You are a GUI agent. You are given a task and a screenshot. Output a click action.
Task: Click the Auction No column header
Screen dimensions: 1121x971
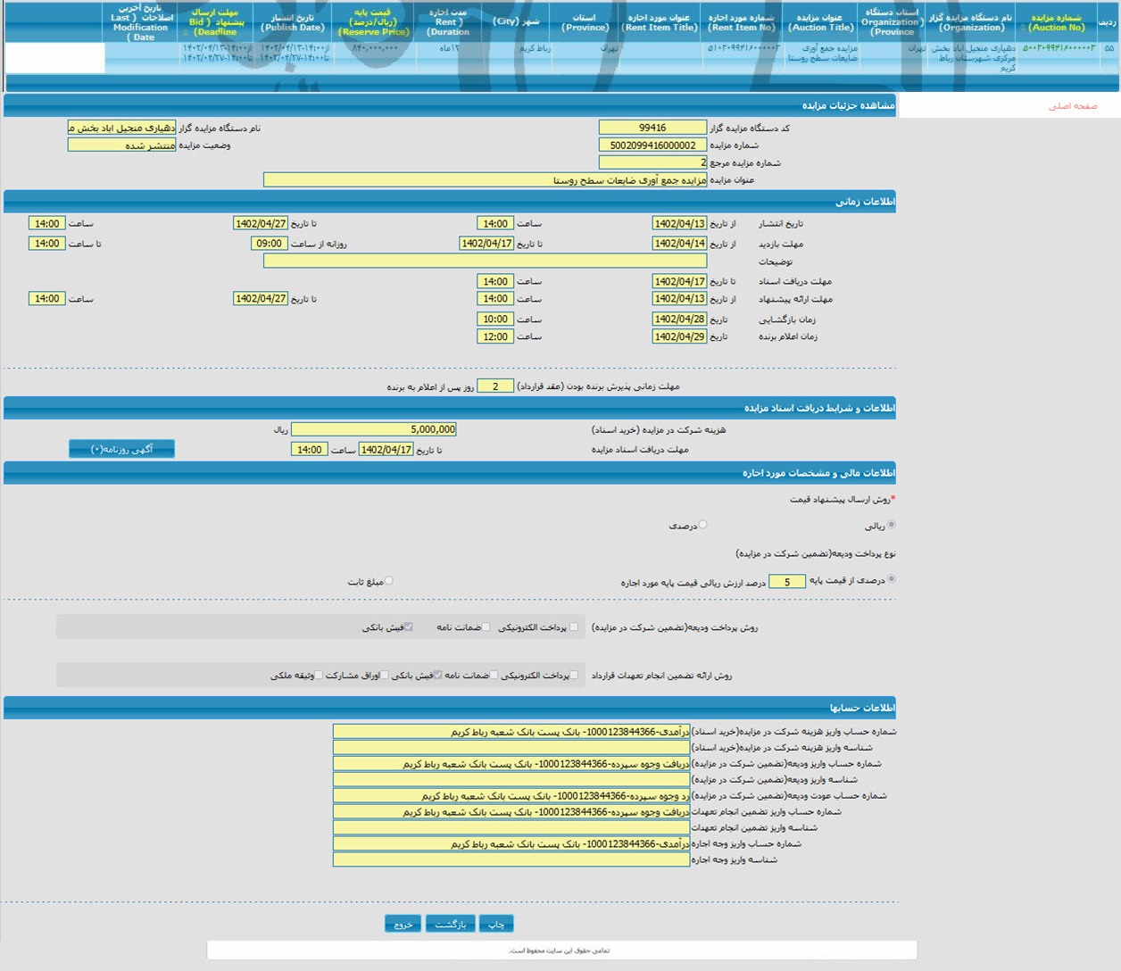pos(1057,22)
